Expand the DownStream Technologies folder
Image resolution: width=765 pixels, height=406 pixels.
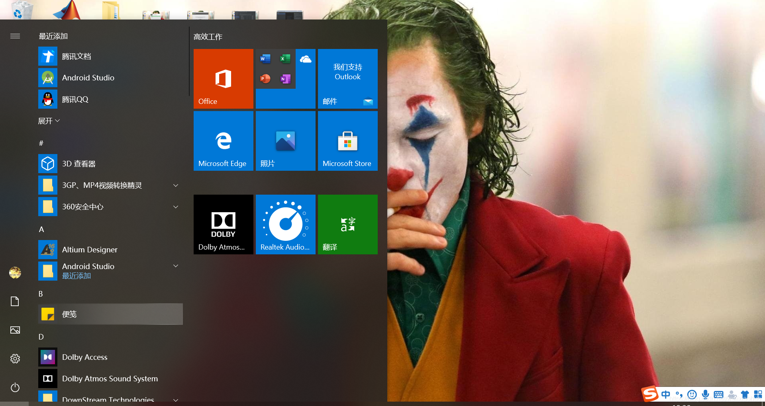(x=176, y=399)
